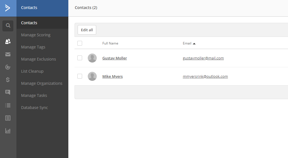Open the Contacts people icon in sidebar

[8, 42]
